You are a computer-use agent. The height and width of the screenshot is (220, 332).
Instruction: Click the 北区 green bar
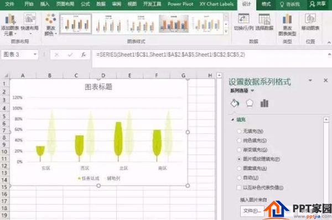tap(118, 139)
